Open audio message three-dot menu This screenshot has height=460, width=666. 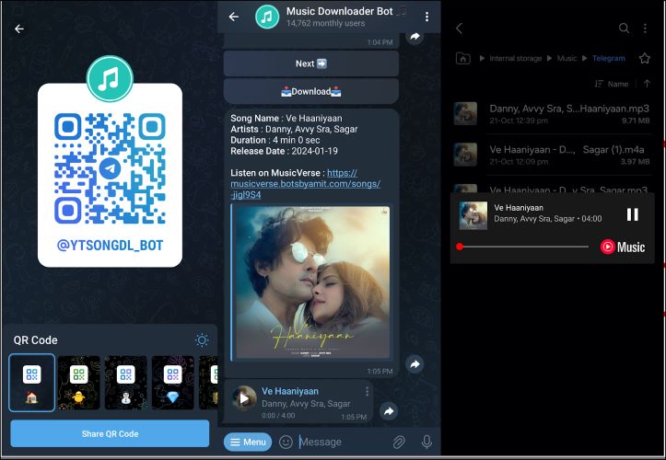pos(367,391)
